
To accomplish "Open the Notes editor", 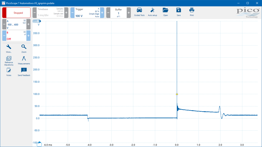I will (x=9, y=72).
